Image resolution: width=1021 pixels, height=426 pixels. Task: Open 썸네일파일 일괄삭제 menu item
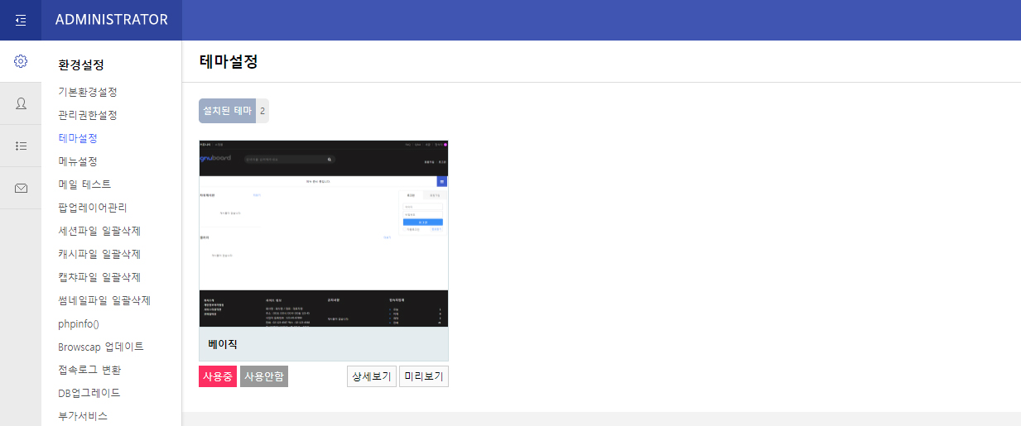point(104,300)
